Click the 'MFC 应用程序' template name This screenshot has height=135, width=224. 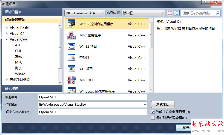pos(90,35)
